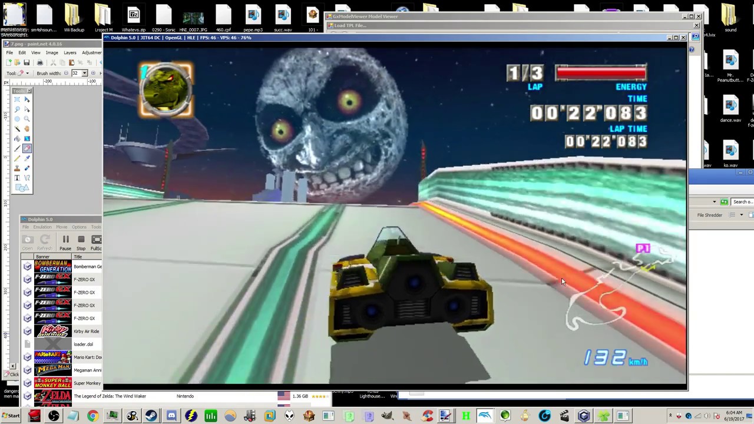Click the Print icon in paint.net toolbar
Image resolution: width=754 pixels, height=424 pixels.
pos(39,62)
